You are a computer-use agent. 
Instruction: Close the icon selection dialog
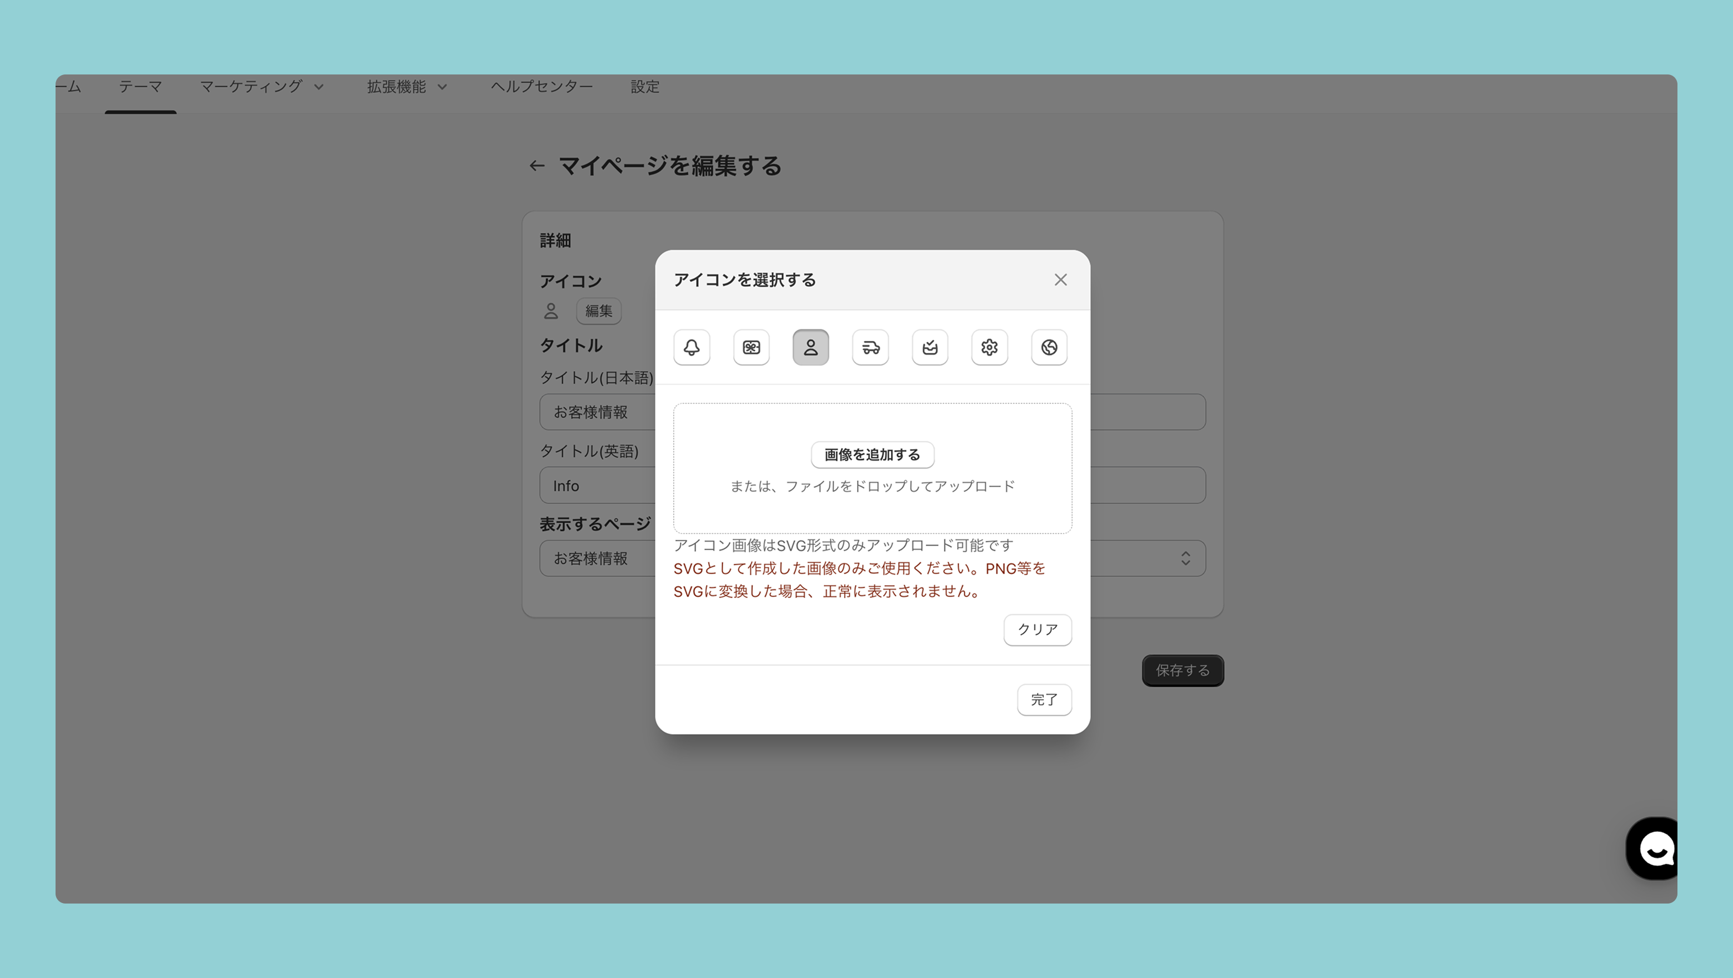click(1060, 280)
